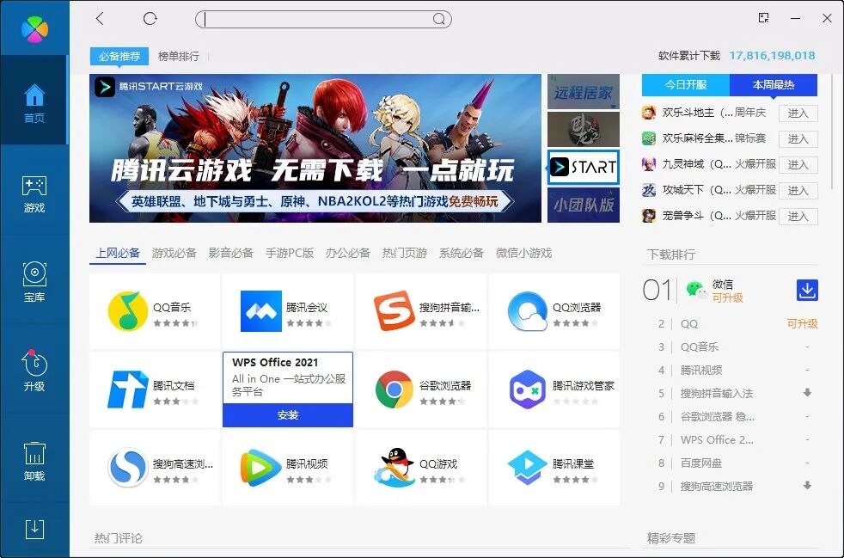Open the 腾讯云游戏 main banner
This screenshot has width=844, height=558.
(315, 148)
